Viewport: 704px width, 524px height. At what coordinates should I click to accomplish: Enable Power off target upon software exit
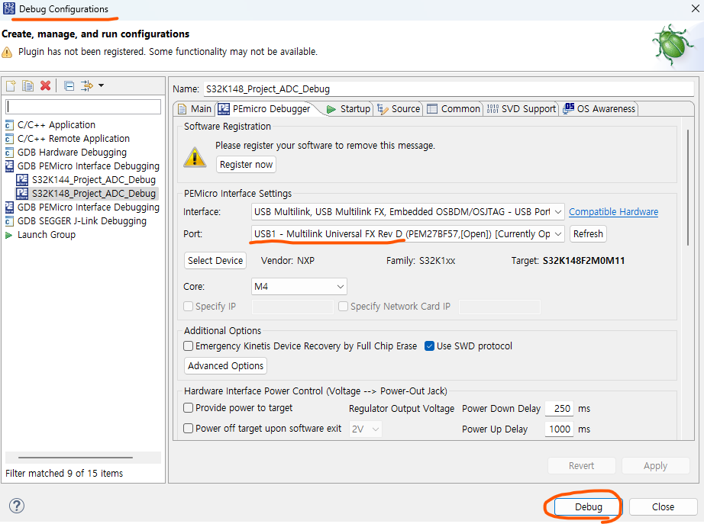click(189, 429)
